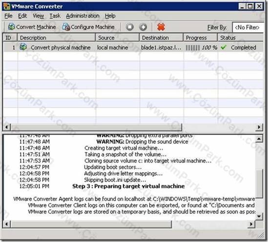Click the start task arrow icon
This screenshot has height=242, width=268.
[x=143, y=27]
